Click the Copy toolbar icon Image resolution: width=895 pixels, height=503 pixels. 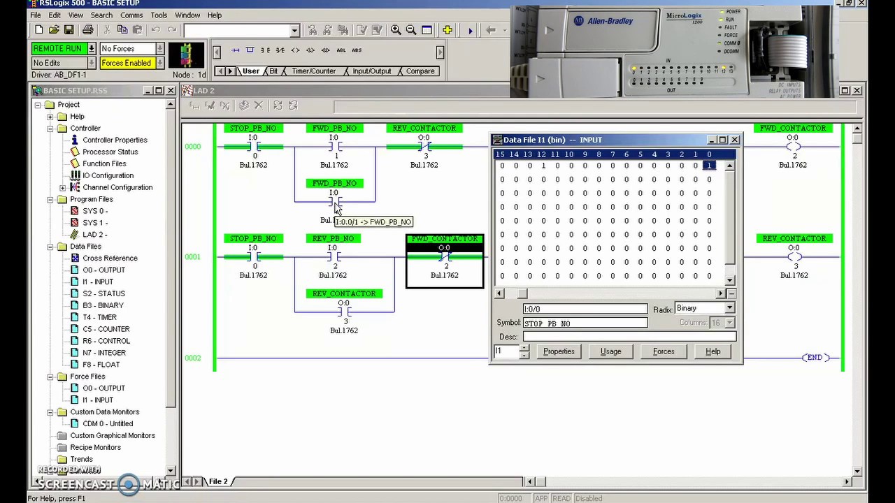point(122,30)
